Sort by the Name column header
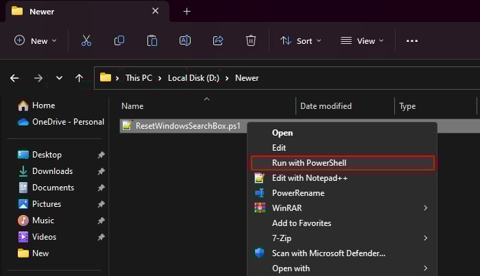The image size is (480, 276). click(132, 106)
